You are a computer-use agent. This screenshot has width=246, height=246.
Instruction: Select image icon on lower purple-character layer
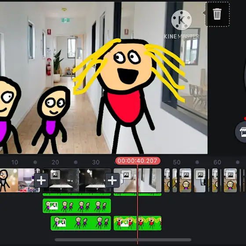[61, 223]
